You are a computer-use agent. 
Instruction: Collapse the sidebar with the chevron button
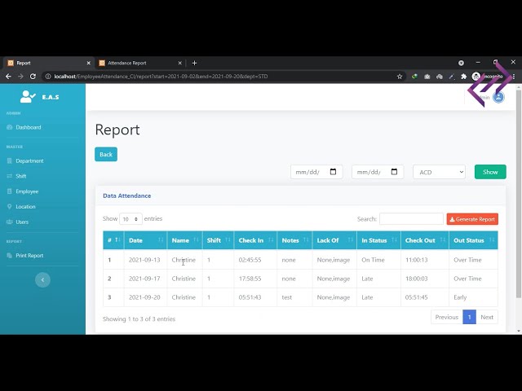[x=42, y=279]
